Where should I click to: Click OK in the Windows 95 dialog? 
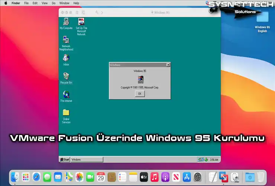pyautogui.click(x=140, y=94)
